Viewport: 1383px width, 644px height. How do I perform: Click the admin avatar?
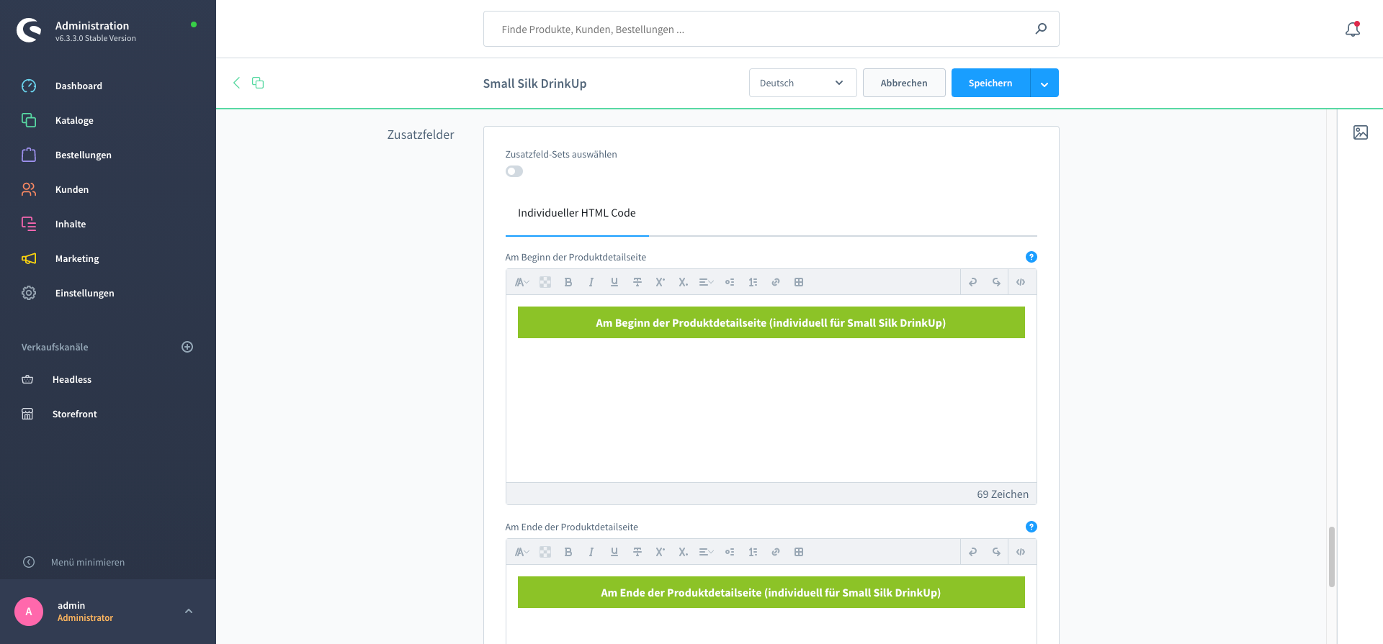(x=29, y=612)
